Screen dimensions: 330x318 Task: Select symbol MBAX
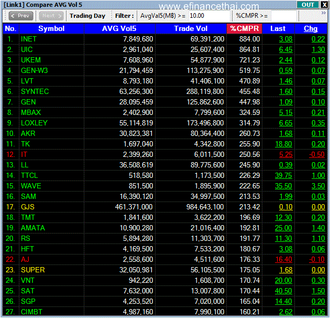(x=31, y=112)
